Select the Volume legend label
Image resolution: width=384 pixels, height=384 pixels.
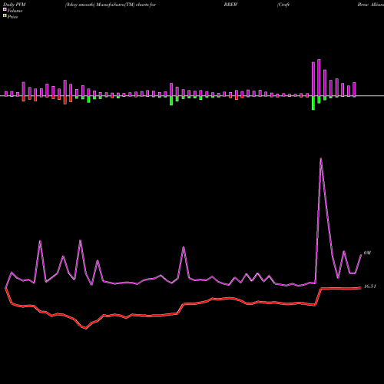click(15, 11)
